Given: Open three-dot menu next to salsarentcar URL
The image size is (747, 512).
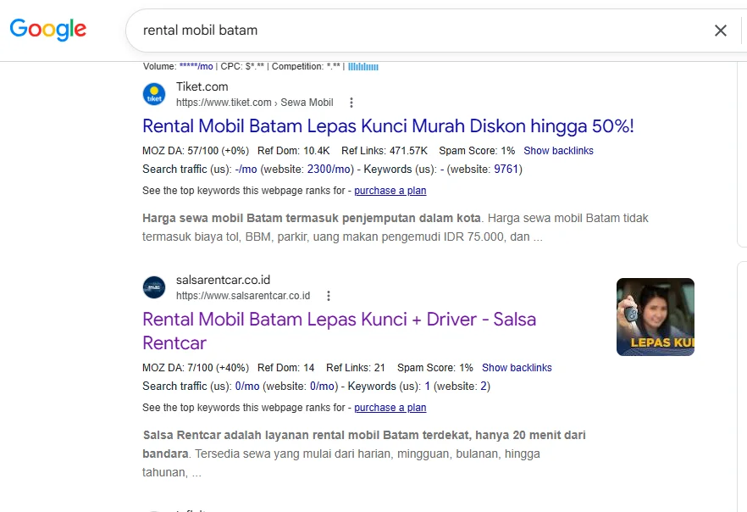Looking at the screenshot, I should (x=329, y=296).
